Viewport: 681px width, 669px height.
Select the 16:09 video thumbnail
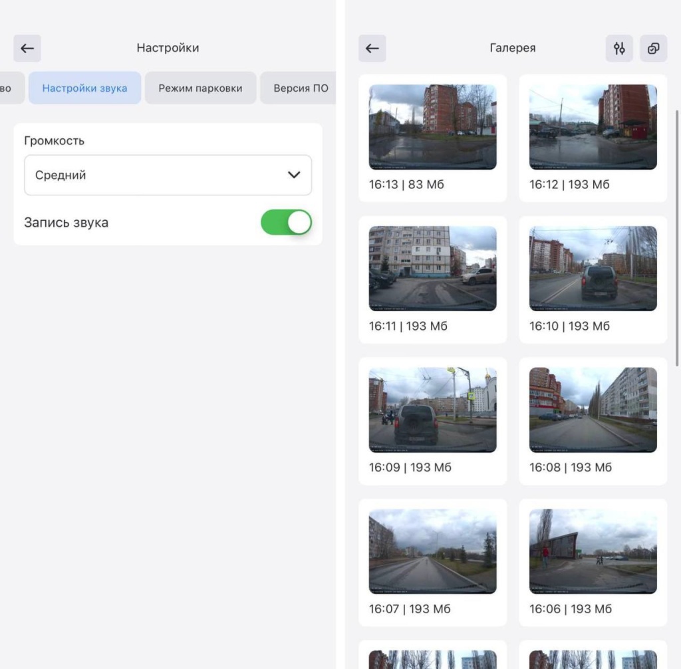(x=432, y=410)
